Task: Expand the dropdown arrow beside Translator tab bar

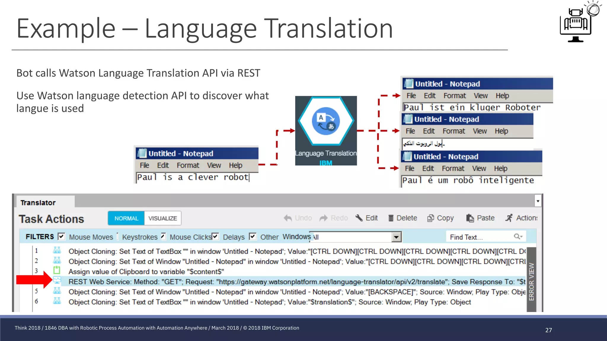Action: tap(538, 201)
